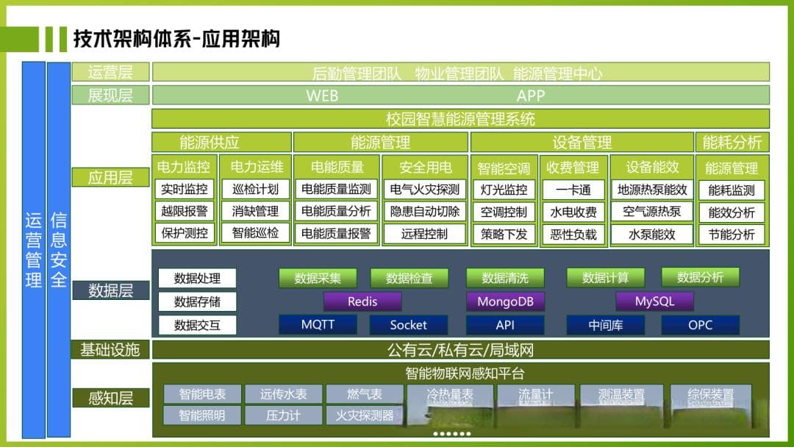Viewport: 794px width, 447px height.
Task: Click the 数据处理 white box
Action: [x=197, y=278]
